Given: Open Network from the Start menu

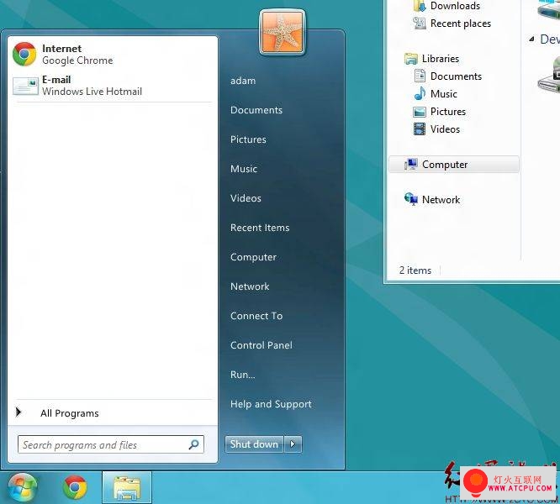Looking at the screenshot, I should pyautogui.click(x=250, y=286).
